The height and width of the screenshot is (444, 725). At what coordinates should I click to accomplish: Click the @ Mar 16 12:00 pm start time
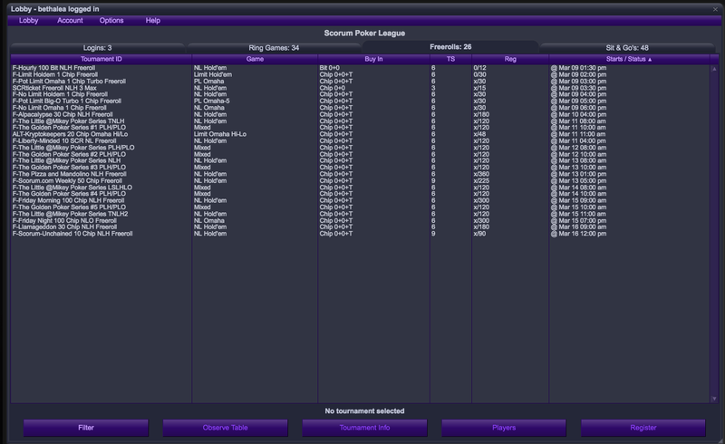578,234
